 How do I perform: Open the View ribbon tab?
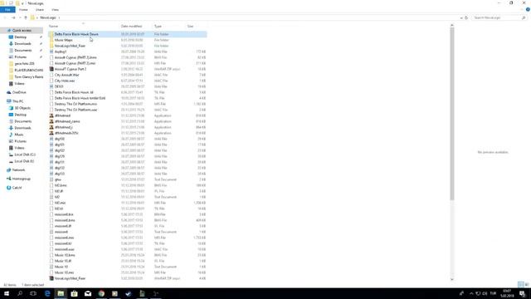pos(55,9)
